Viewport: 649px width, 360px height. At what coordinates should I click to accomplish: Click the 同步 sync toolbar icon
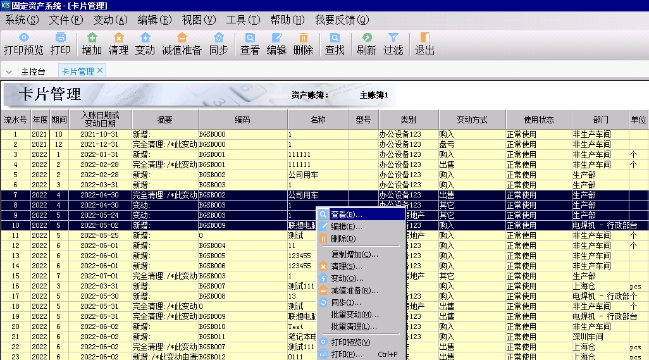[x=218, y=44]
